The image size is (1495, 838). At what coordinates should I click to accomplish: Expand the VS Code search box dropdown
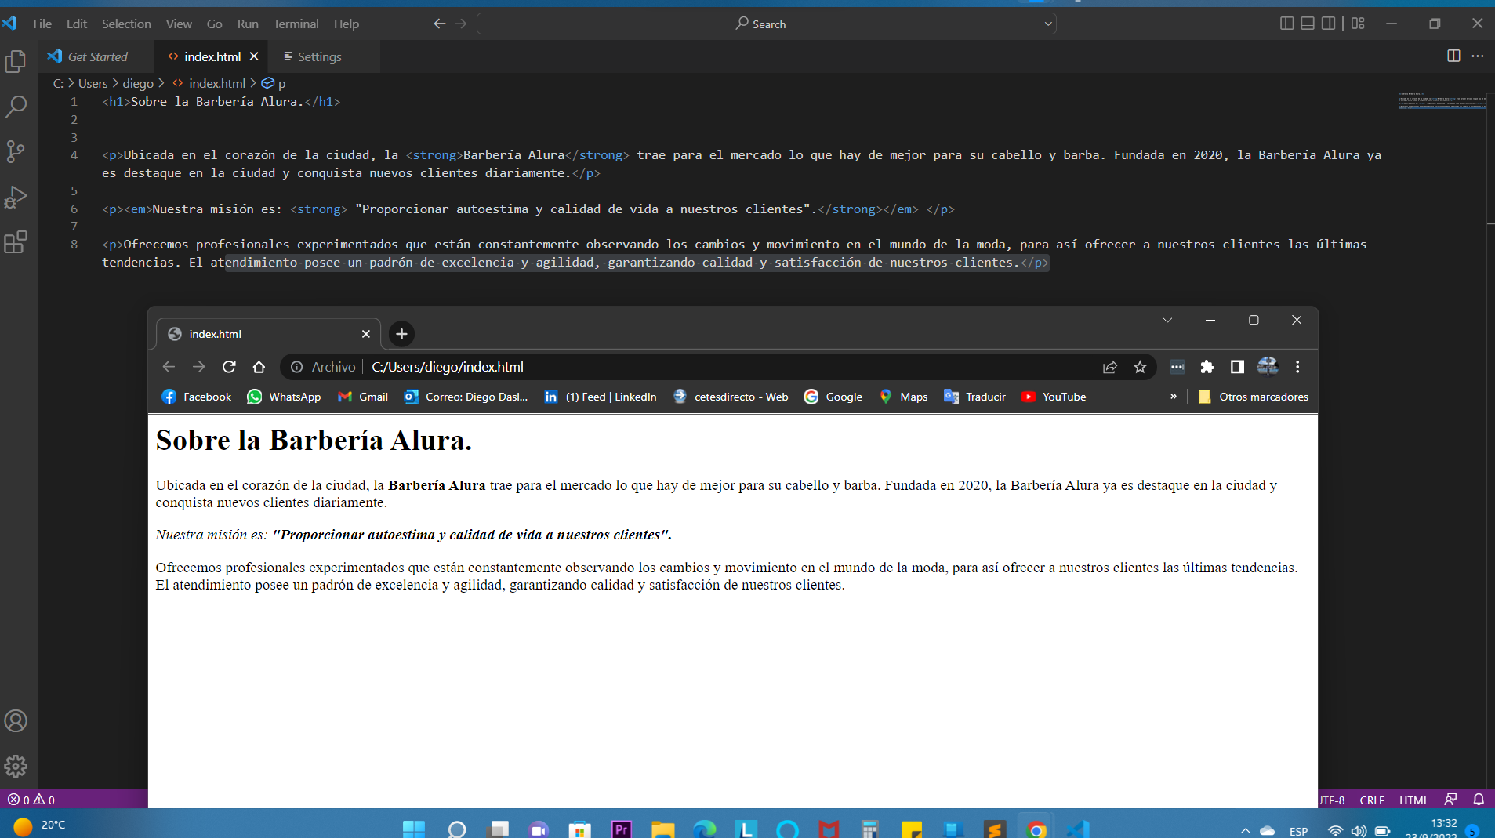(x=1048, y=24)
